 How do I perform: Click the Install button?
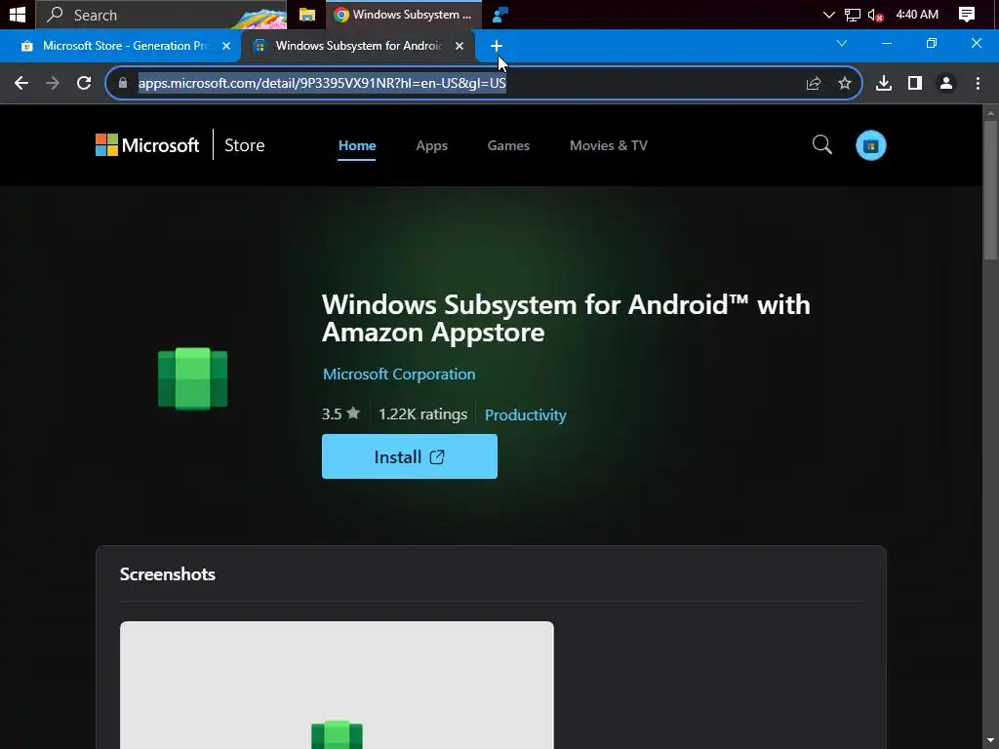[x=410, y=456]
